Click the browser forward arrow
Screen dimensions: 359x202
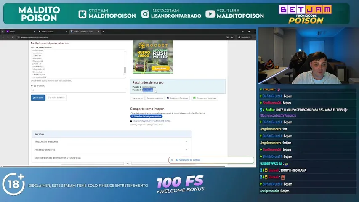(8, 37)
